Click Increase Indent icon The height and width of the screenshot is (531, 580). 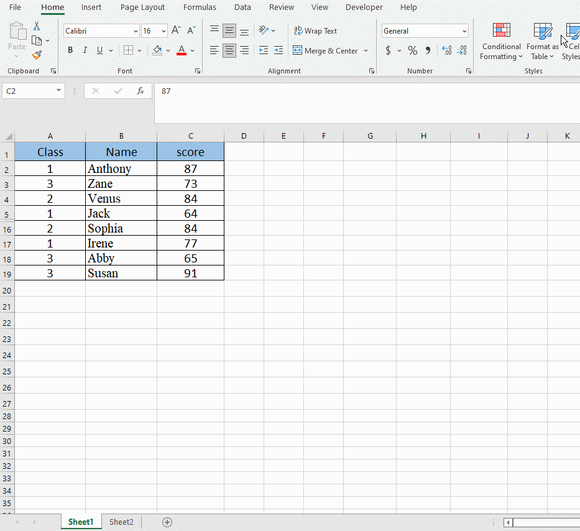pos(278,50)
